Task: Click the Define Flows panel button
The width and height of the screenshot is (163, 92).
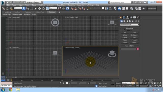Action: point(7,14)
